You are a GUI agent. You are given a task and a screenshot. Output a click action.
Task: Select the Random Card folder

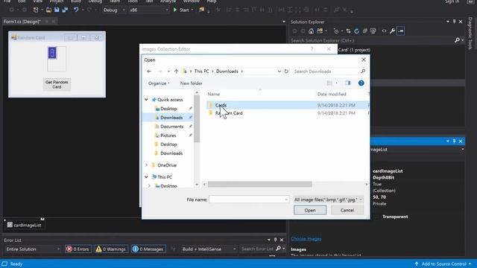229,113
